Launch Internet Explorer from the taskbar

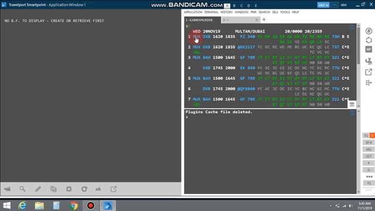22,206
